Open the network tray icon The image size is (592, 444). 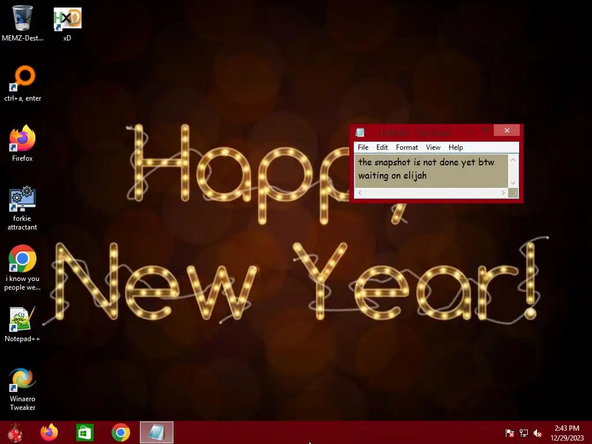pos(524,433)
